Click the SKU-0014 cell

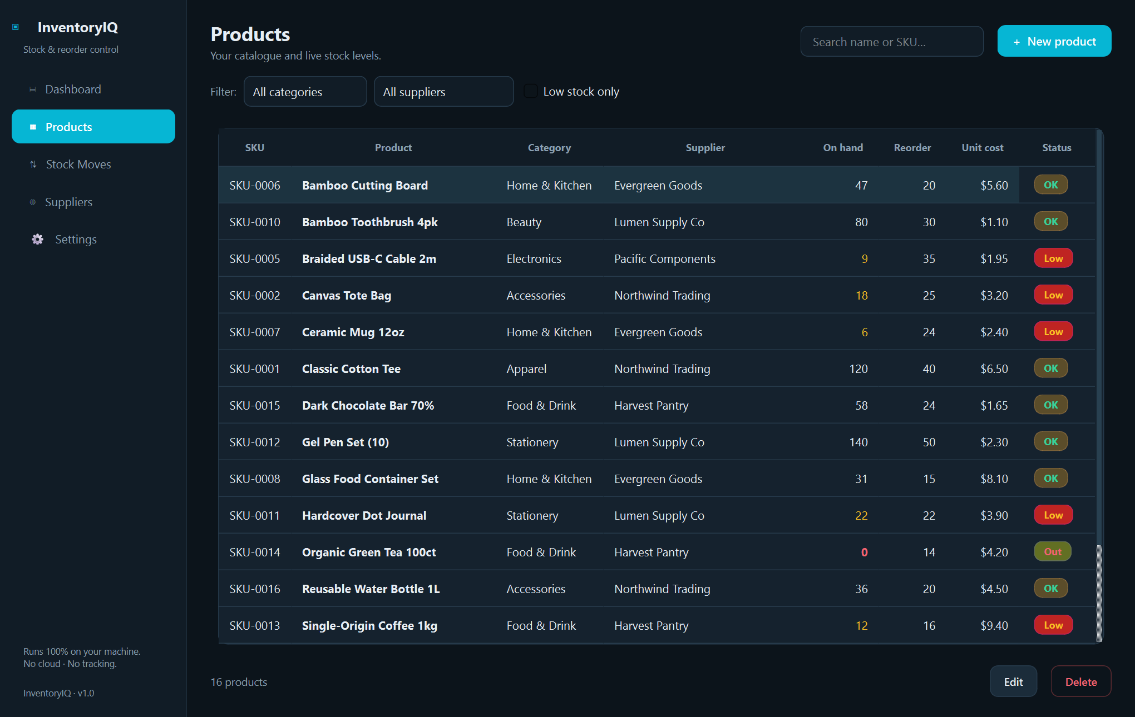(x=255, y=552)
